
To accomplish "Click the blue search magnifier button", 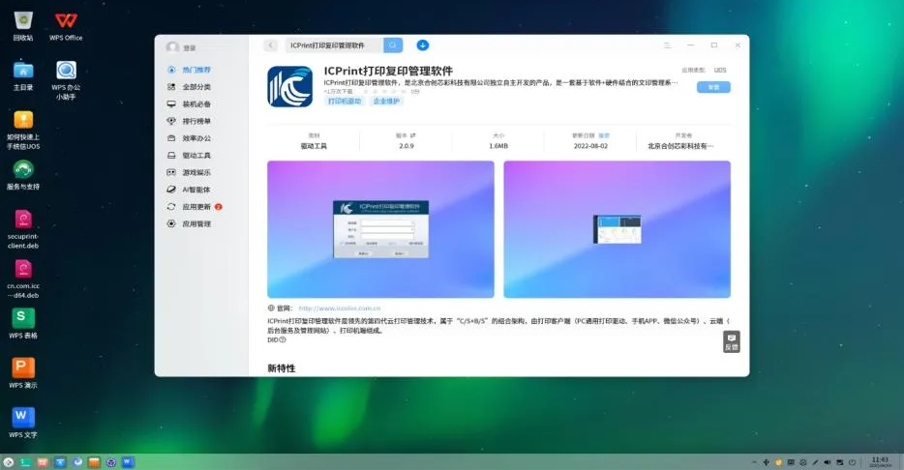I will tap(393, 44).
